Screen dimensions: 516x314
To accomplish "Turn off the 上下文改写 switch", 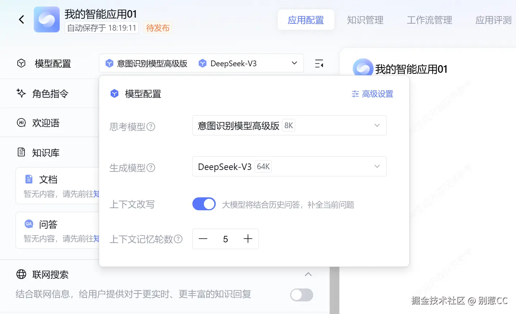I will [204, 204].
